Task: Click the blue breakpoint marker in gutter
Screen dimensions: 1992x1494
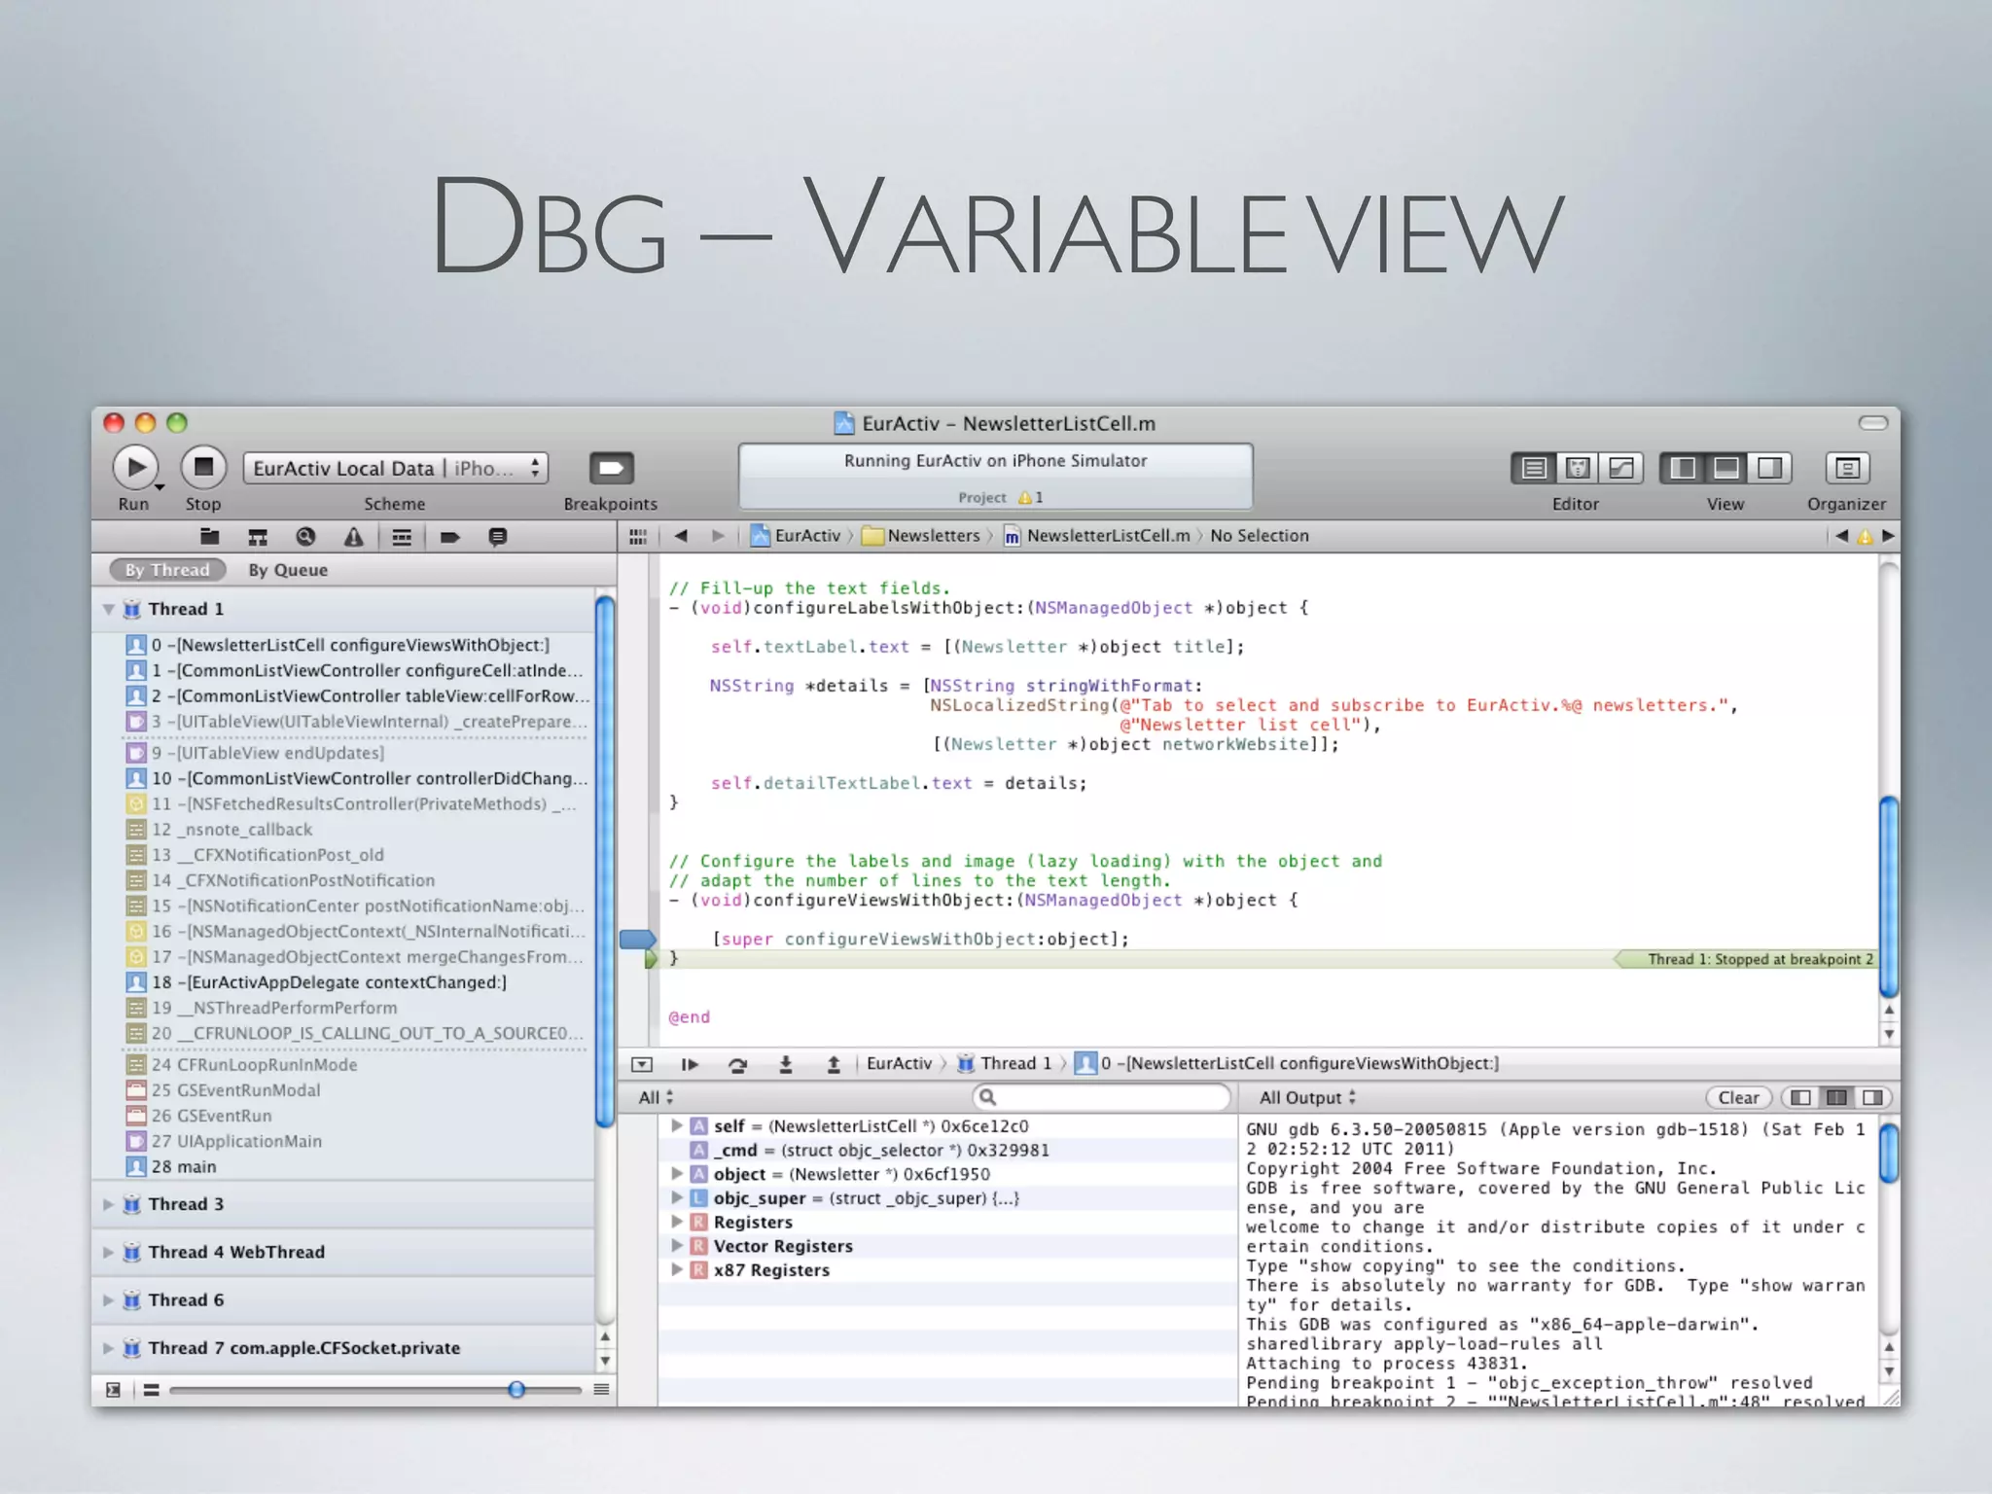Action: click(x=638, y=939)
